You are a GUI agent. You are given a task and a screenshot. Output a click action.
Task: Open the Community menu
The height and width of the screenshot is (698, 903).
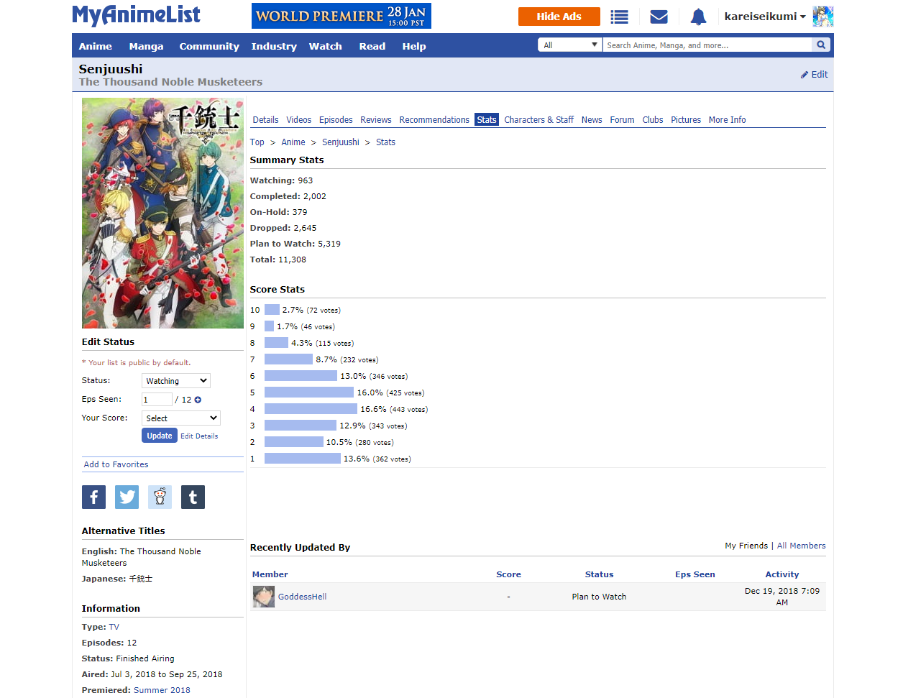[209, 46]
